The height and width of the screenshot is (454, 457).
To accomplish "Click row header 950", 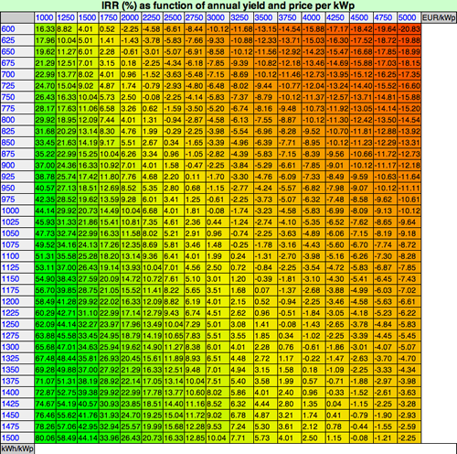I will click(x=17, y=188).
